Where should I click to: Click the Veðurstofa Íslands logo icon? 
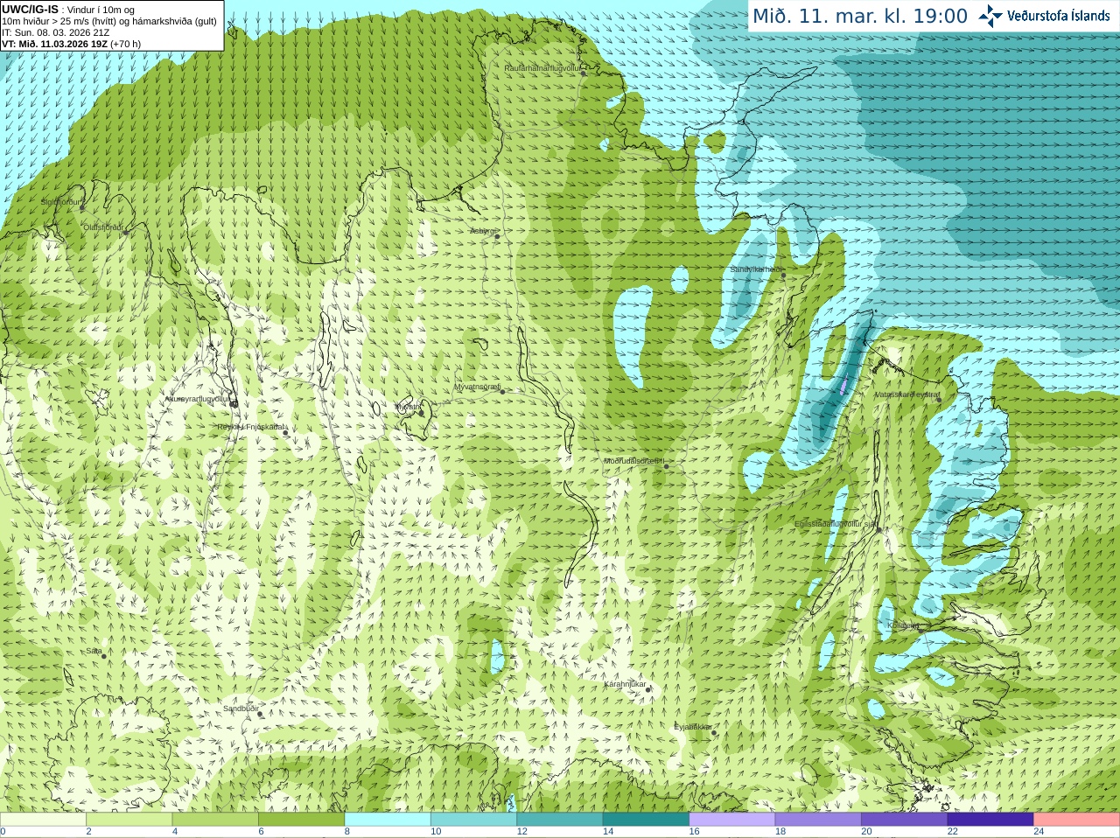[990, 16]
